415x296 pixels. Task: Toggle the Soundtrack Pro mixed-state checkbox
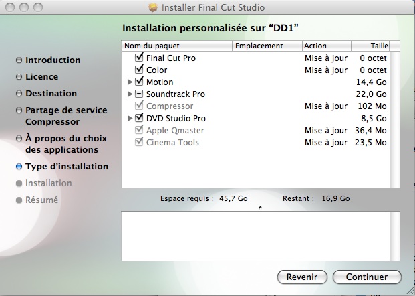point(139,94)
